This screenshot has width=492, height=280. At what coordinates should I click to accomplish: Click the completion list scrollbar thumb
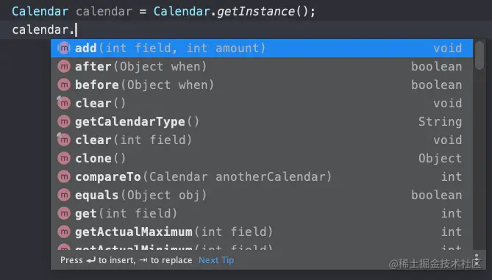479,56
